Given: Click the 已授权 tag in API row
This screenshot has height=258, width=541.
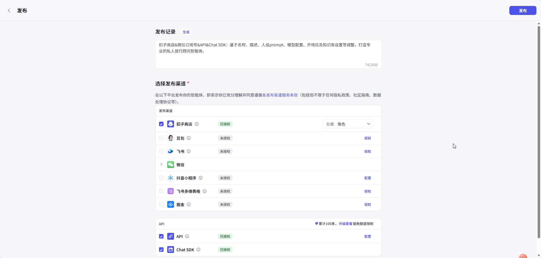Looking at the screenshot, I should (x=225, y=236).
